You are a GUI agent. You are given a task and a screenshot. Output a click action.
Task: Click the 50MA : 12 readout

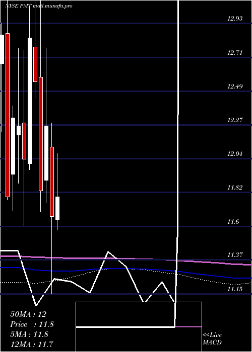(28, 314)
